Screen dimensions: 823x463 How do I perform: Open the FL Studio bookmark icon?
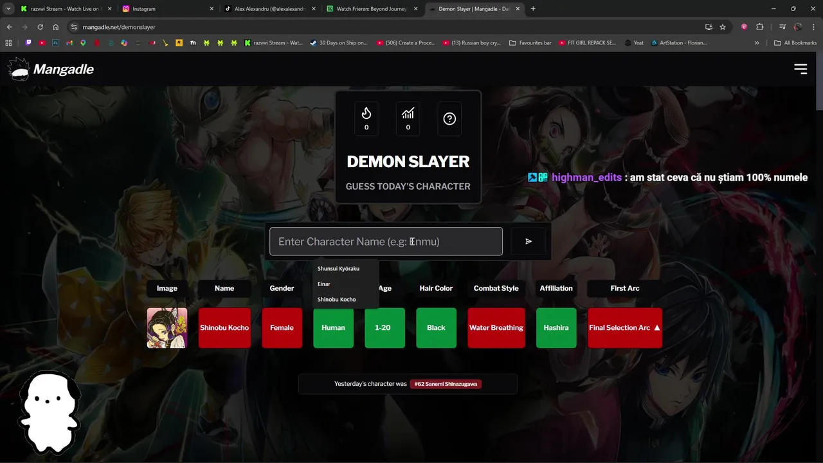coord(56,43)
